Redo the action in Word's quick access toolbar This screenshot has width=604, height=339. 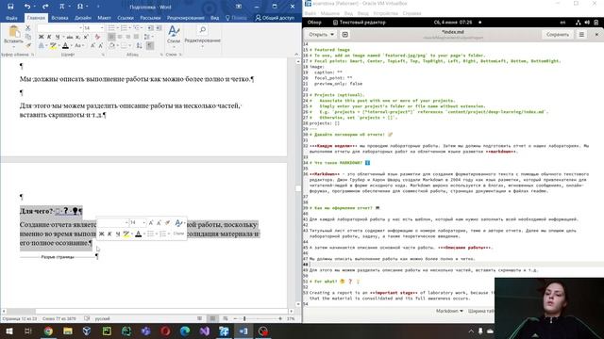coord(45,7)
